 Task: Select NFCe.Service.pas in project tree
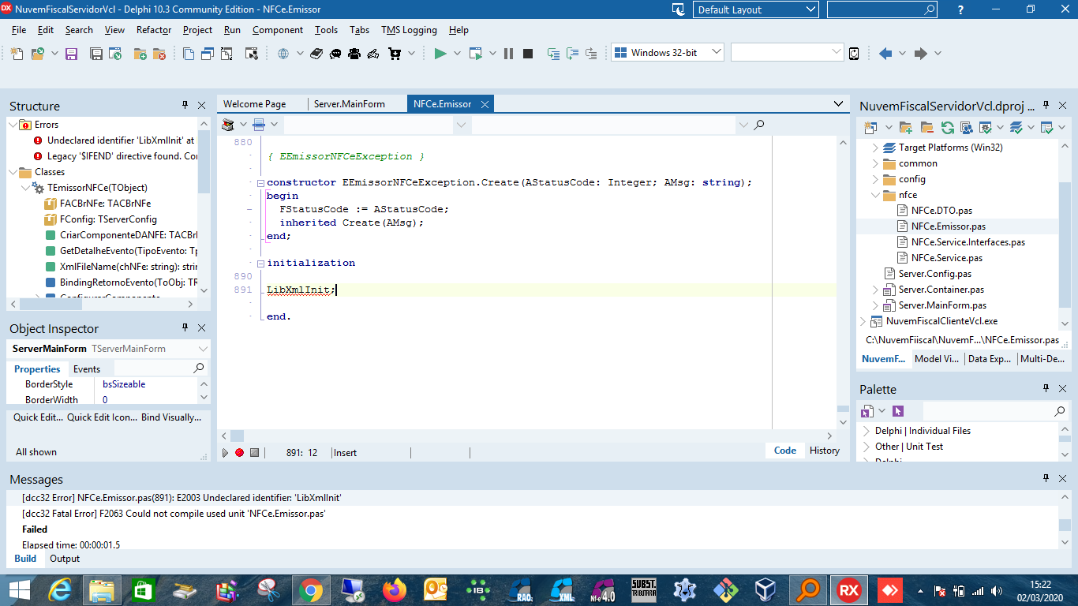[x=947, y=258]
